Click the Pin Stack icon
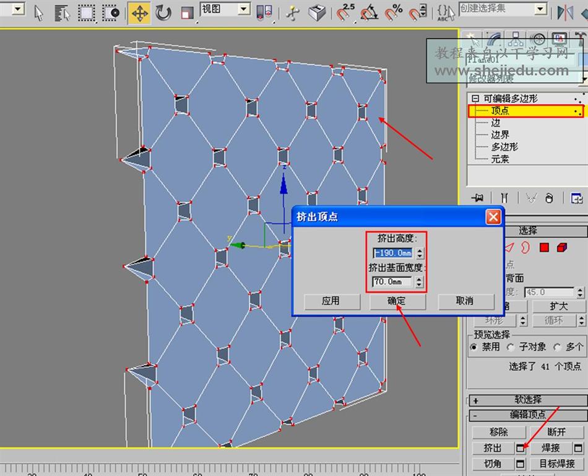Viewport: 588px width, 476px height. pos(477,198)
